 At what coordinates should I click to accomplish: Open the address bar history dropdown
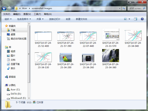120,8
